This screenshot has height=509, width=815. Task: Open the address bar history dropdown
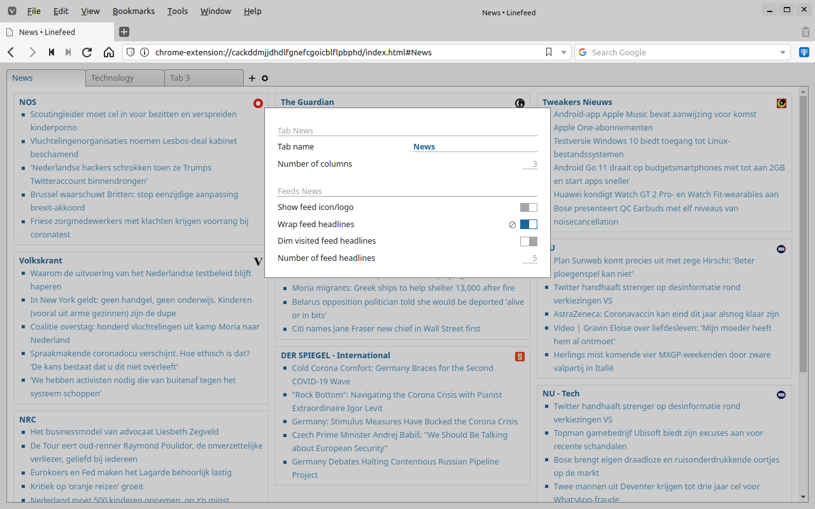pyautogui.click(x=563, y=52)
